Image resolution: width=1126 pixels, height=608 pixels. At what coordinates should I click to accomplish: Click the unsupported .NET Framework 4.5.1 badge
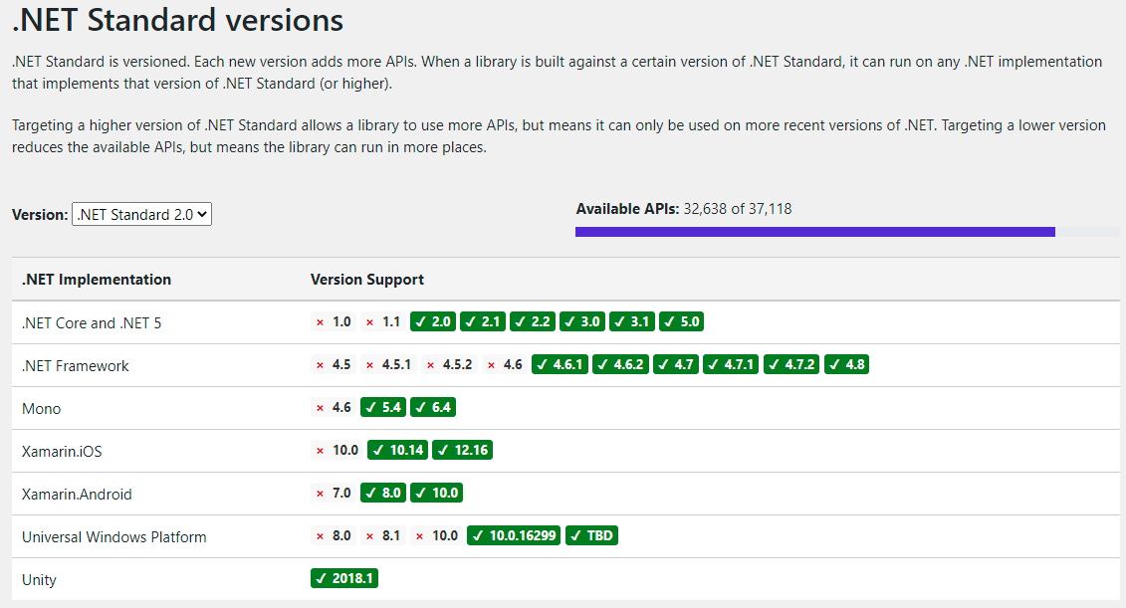[x=388, y=364]
